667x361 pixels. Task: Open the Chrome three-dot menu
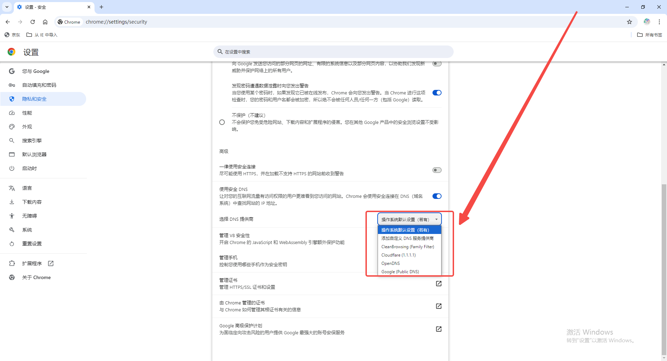pyautogui.click(x=659, y=22)
